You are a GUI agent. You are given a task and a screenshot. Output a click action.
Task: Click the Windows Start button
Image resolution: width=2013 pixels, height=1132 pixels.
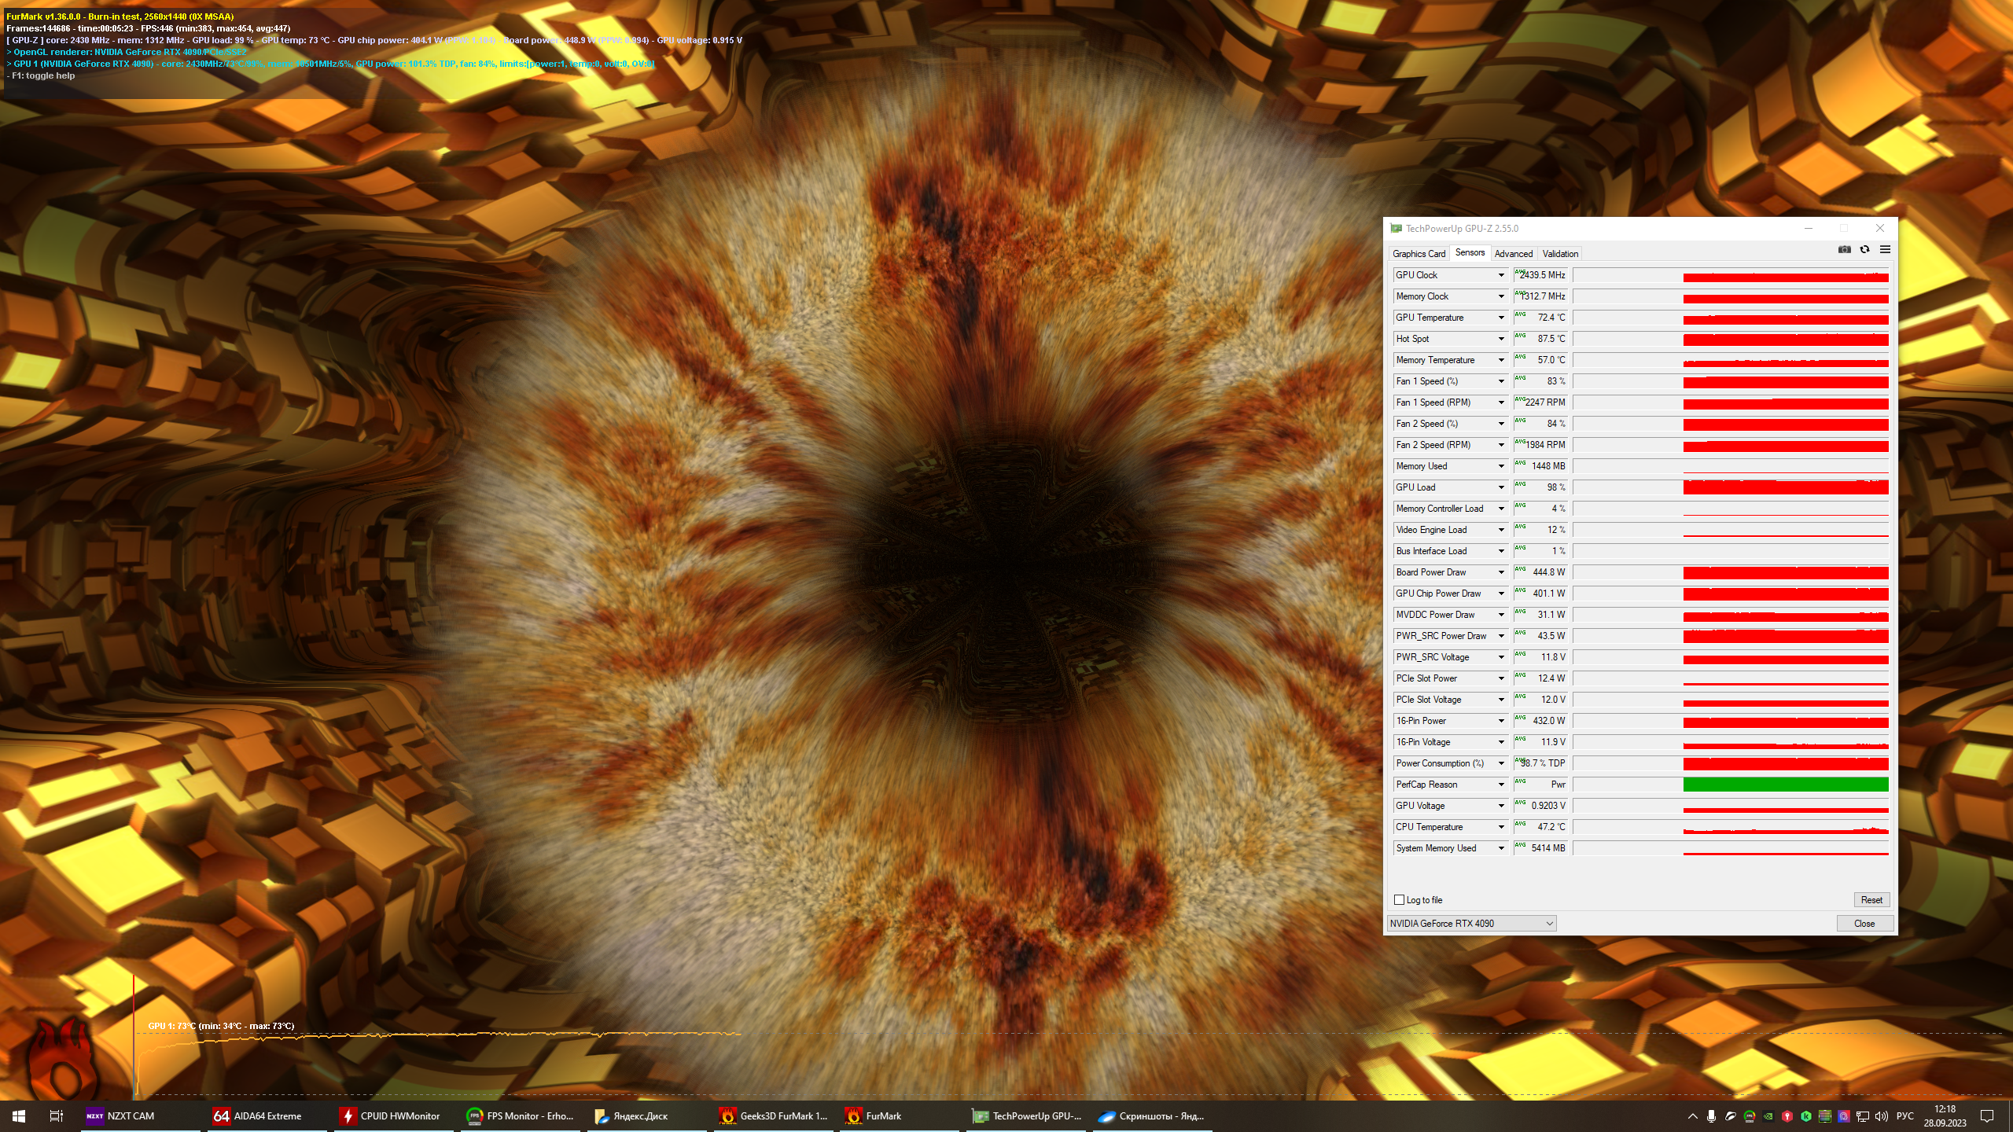[x=19, y=1116]
